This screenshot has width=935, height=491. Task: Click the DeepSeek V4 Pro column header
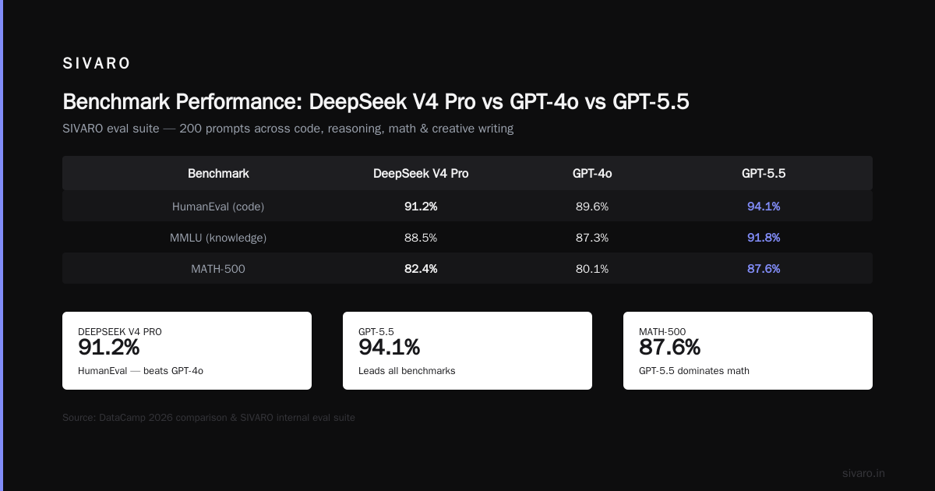(421, 174)
